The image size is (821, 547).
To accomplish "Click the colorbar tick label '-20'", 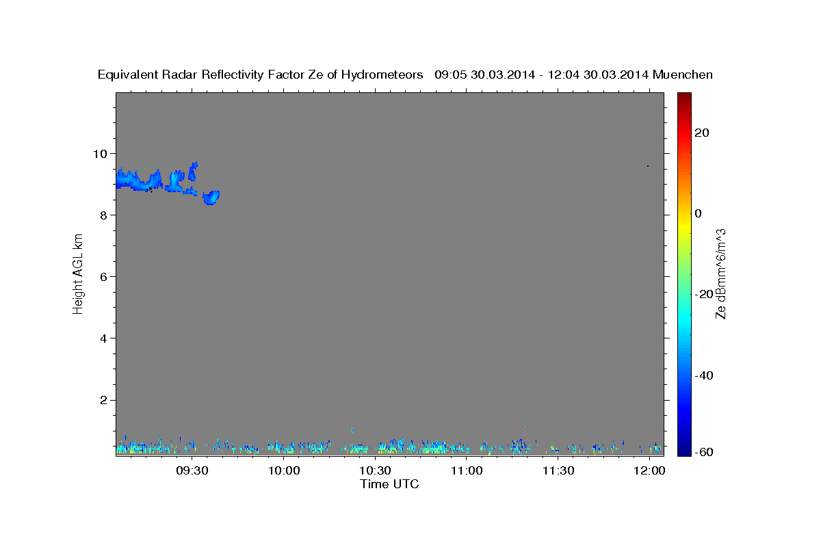I will (704, 294).
